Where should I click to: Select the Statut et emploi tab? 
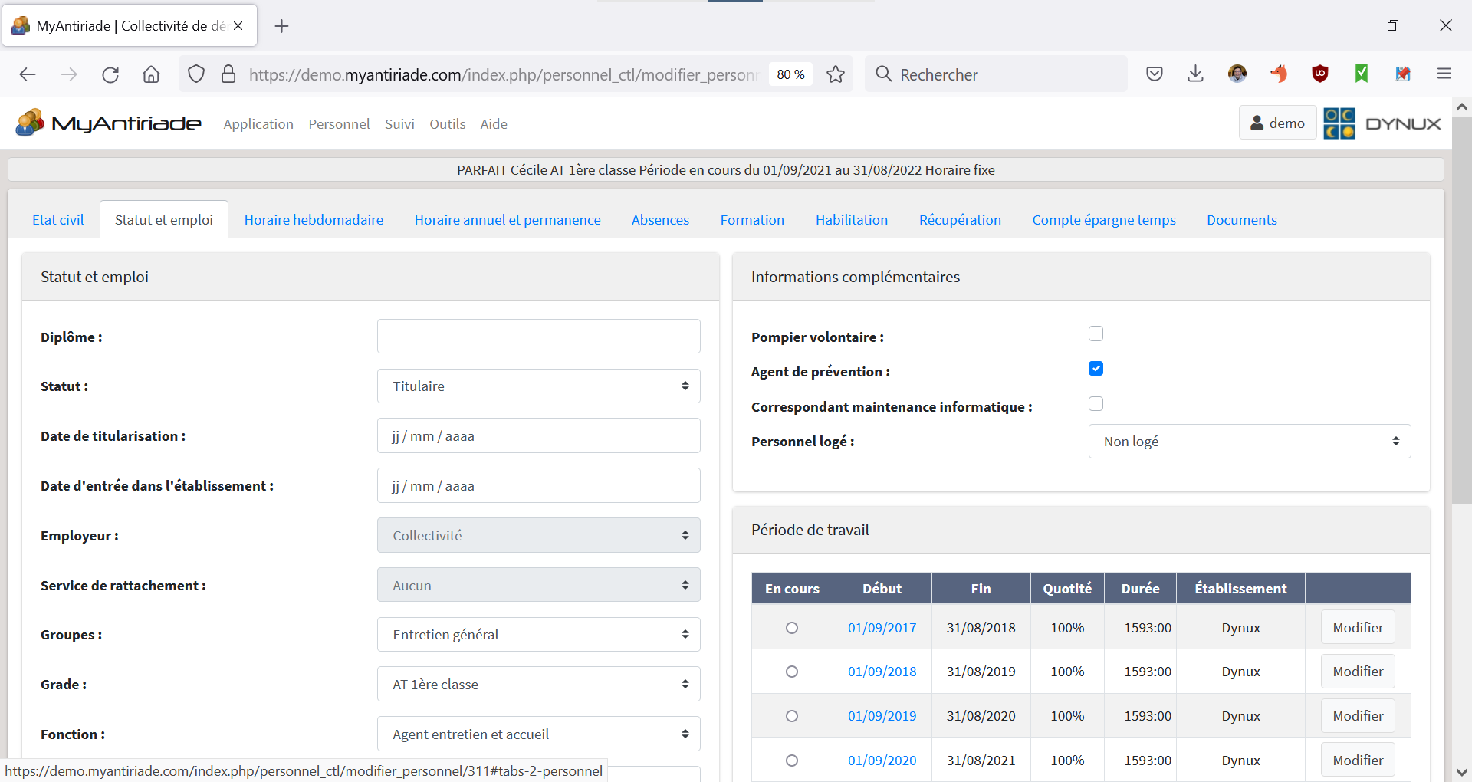coord(164,220)
